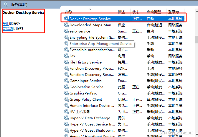This screenshot has width=198, height=137.
Task: Click 自动(延迟... startup type of Downloaded Maps
Action: (x=156, y=25)
